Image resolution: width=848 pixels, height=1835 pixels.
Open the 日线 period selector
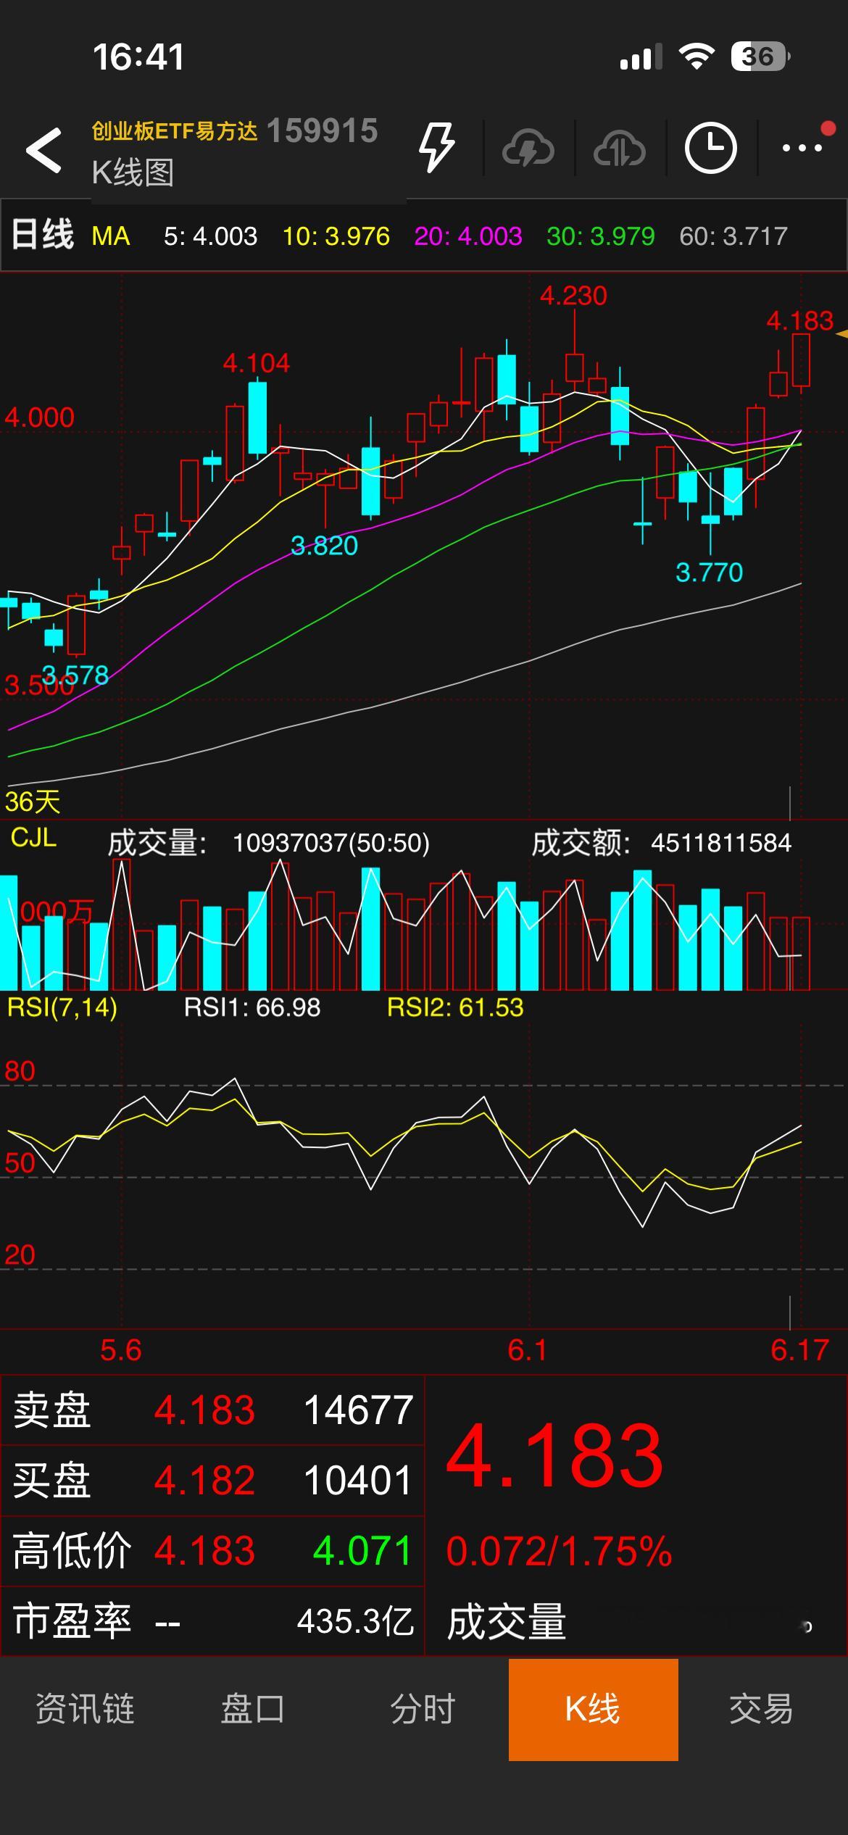click(43, 235)
